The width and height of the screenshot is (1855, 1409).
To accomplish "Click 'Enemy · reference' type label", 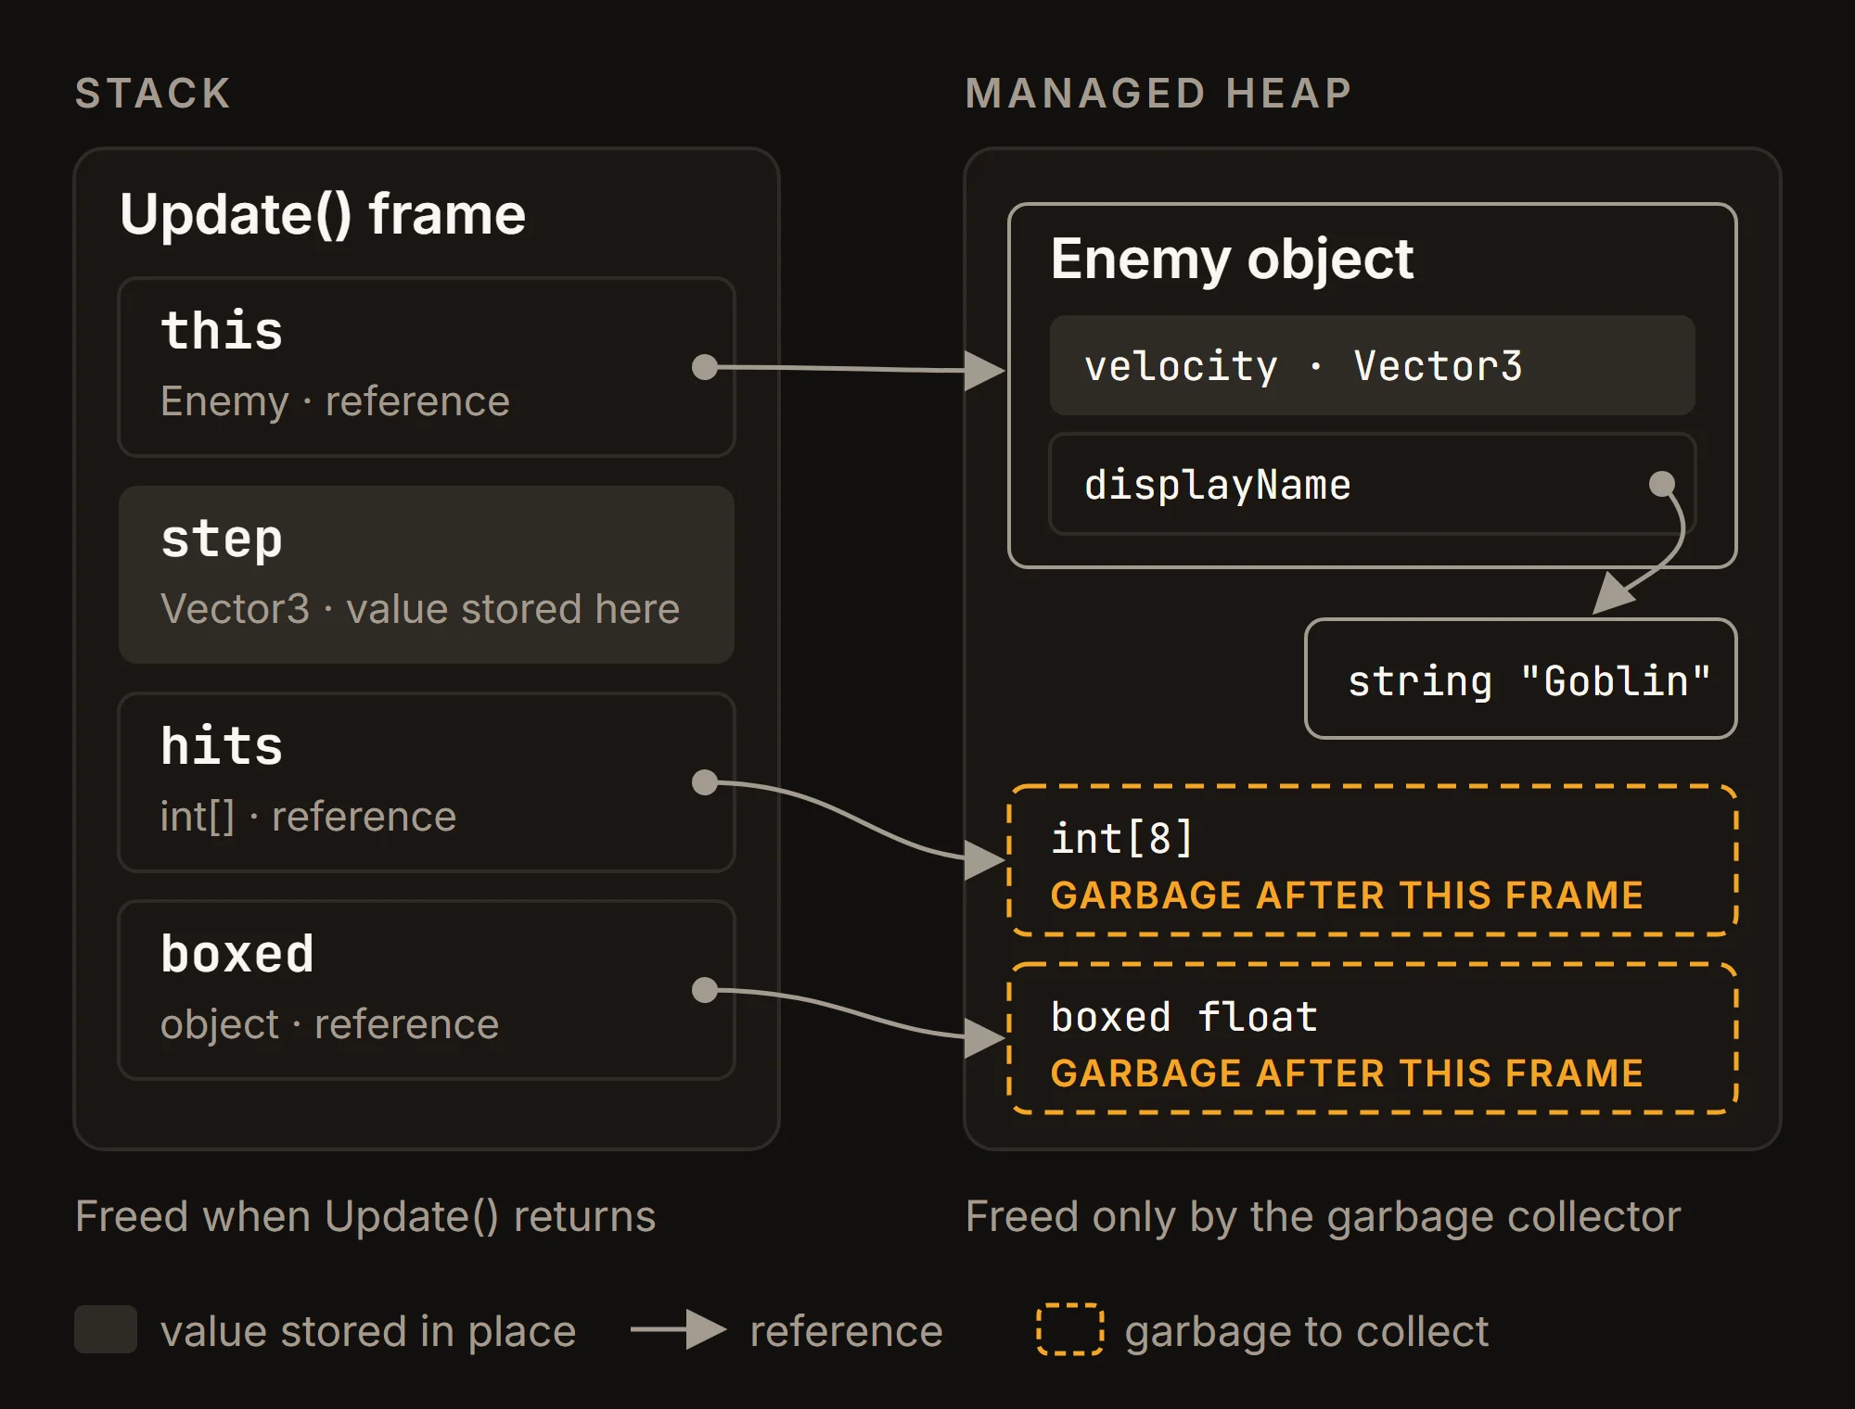I will (x=335, y=401).
